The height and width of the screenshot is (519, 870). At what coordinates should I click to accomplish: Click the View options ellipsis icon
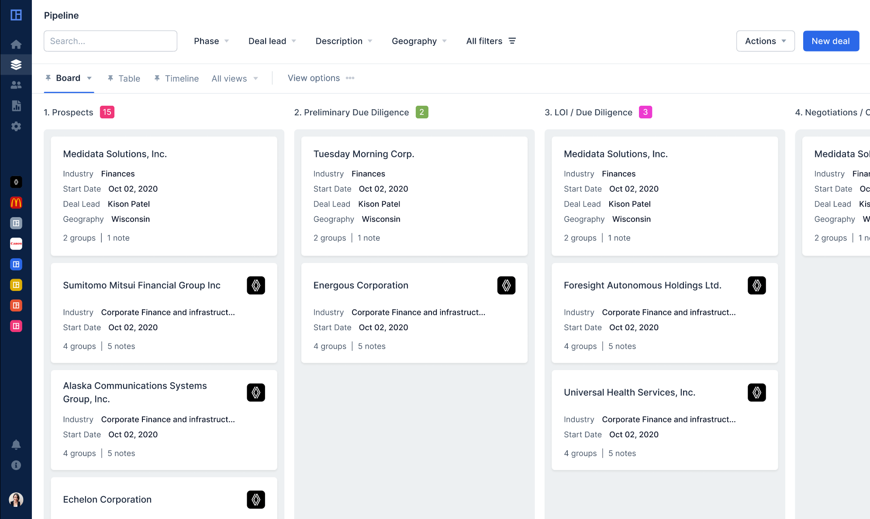tap(350, 78)
